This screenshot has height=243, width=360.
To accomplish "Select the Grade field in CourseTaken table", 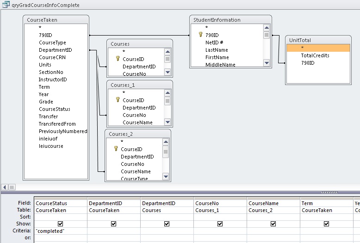I will point(46,102).
